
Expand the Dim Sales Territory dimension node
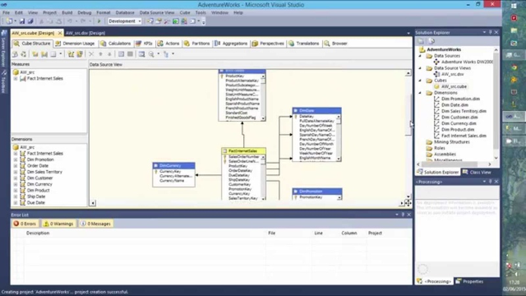click(15, 172)
